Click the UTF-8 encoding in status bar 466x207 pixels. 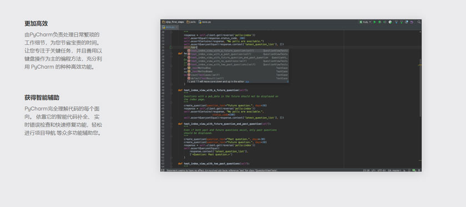382,170
